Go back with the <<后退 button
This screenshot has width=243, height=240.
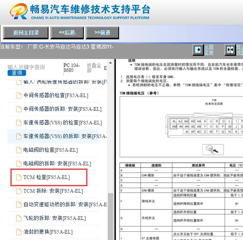coord(67,33)
